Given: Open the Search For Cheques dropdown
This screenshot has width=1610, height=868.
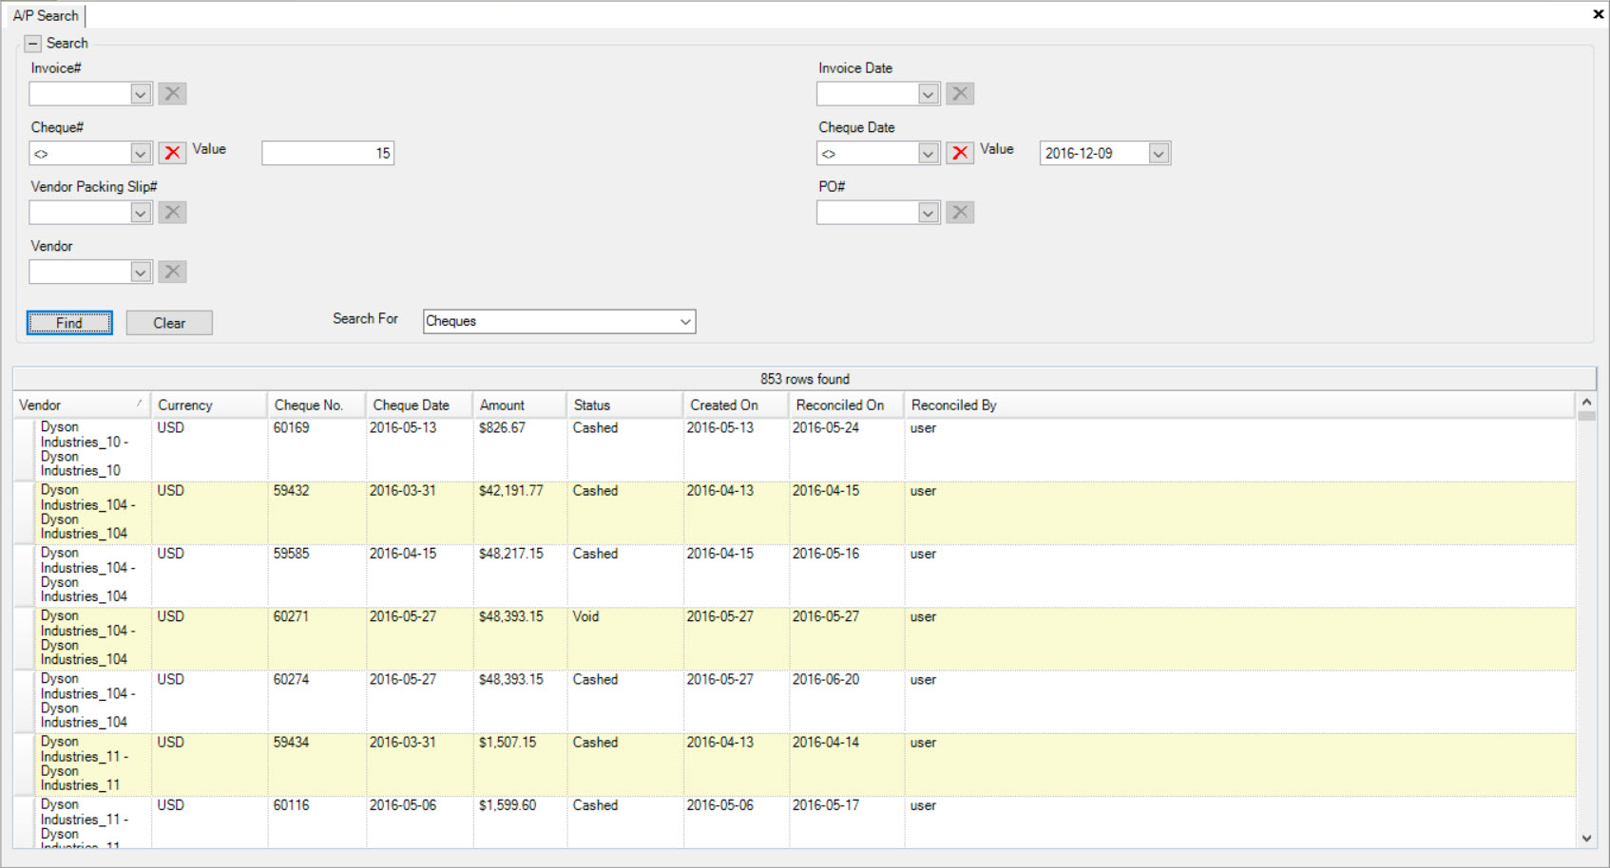Looking at the screenshot, I should pos(684,321).
